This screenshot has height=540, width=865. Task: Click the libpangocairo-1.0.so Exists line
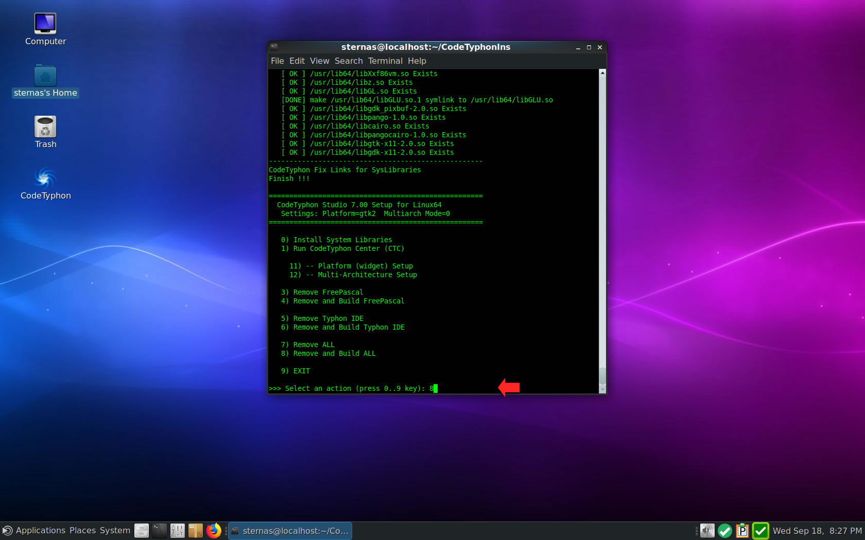pyautogui.click(x=373, y=135)
